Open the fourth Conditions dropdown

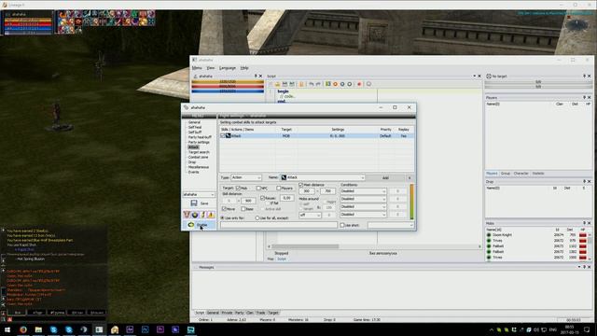[363, 215]
